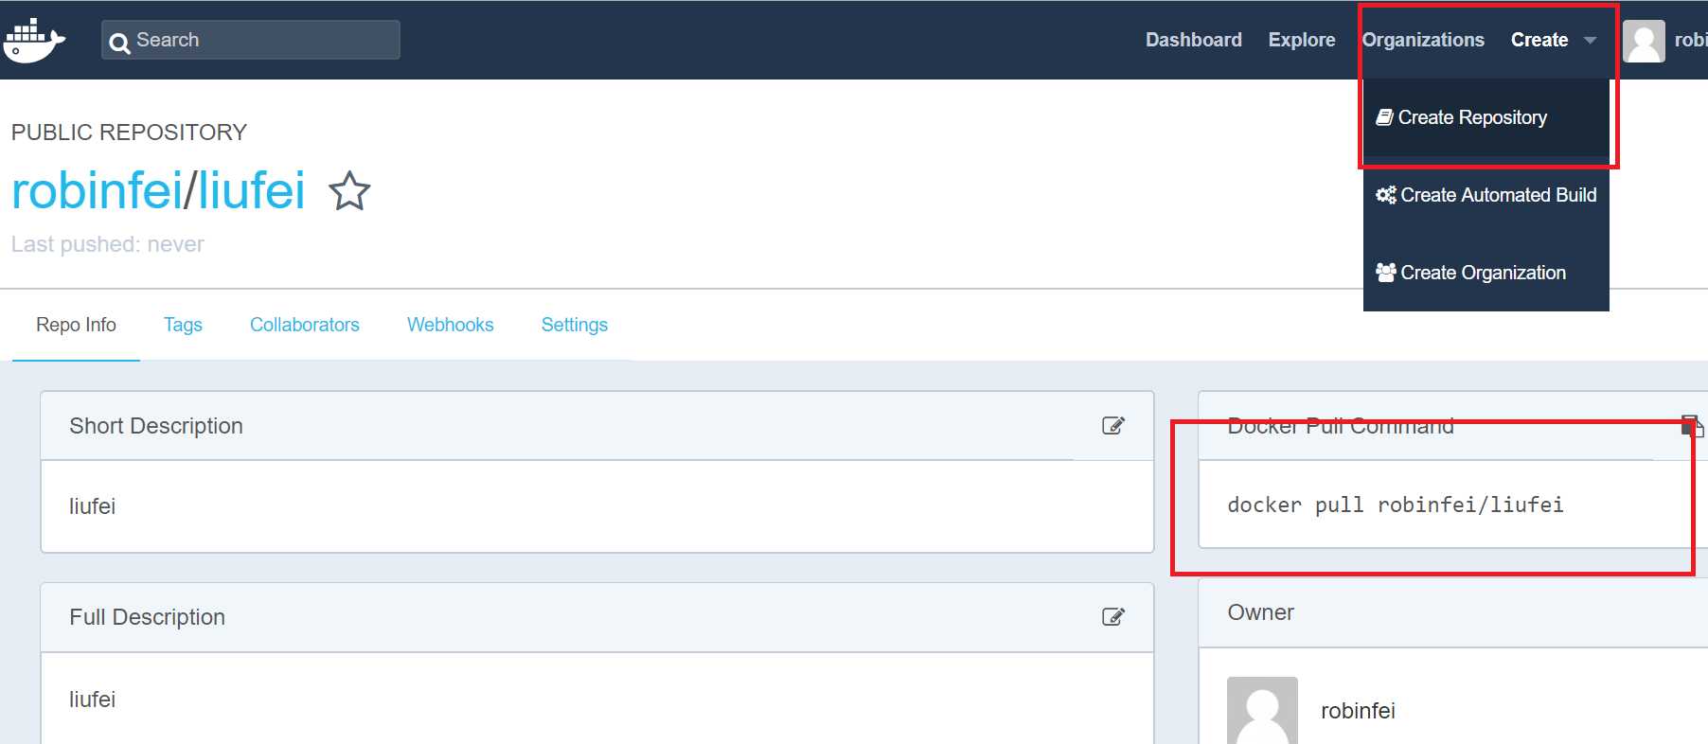This screenshot has height=744, width=1708.
Task: Collapse the Create dropdown menu
Action: click(x=1554, y=40)
